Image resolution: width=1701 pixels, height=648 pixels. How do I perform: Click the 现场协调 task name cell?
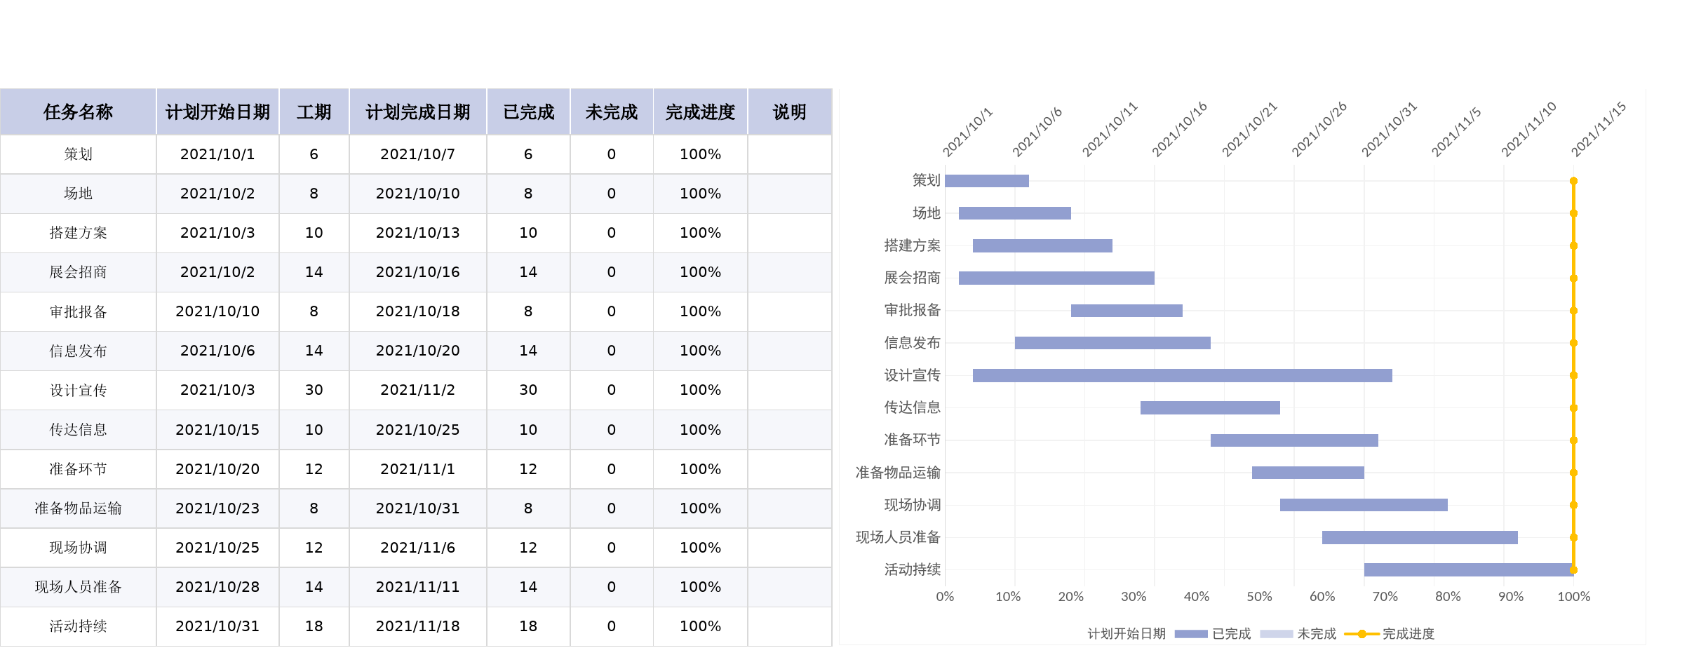pos(78,548)
